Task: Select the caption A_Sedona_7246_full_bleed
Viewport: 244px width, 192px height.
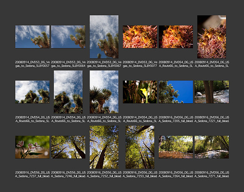Action: coord(68,175)
